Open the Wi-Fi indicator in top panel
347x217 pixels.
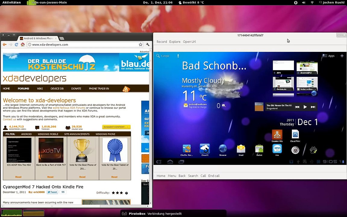coord(312,2)
